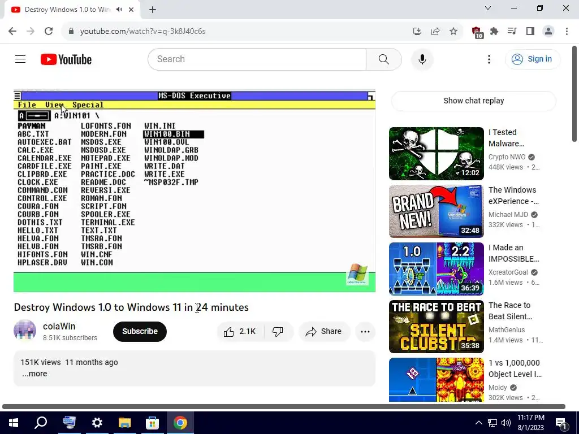Like the video with thumbs up 2.1K
The width and height of the screenshot is (579, 434).
[x=240, y=331]
